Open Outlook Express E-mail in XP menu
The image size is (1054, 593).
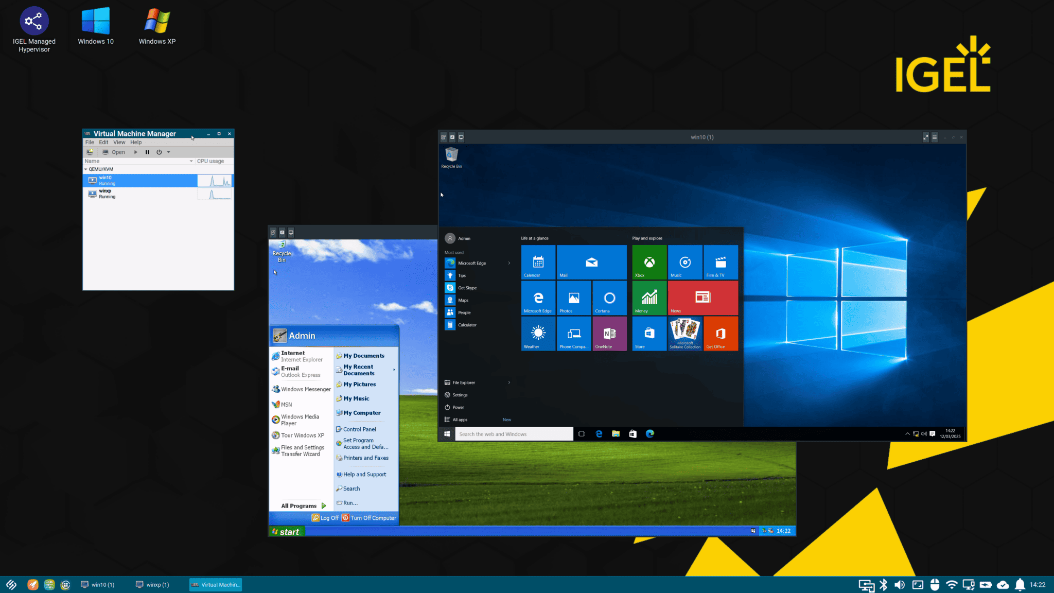click(x=302, y=372)
